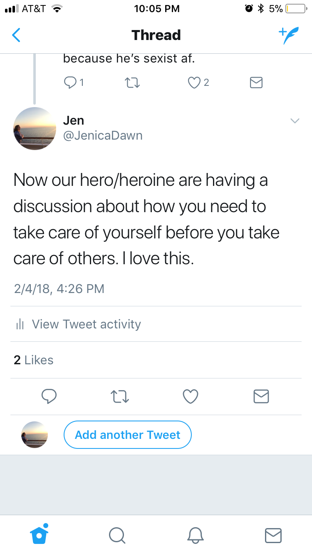Send the previous tweet via envelope icon
This screenshot has width=312, height=556.
(x=256, y=83)
